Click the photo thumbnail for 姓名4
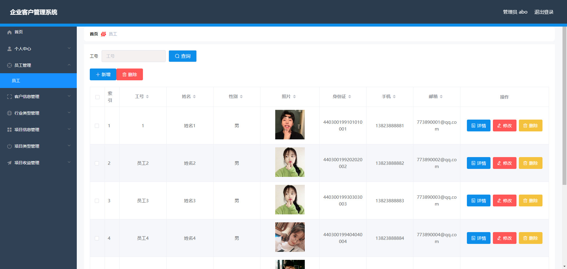The image size is (567, 269). click(x=290, y=237)
